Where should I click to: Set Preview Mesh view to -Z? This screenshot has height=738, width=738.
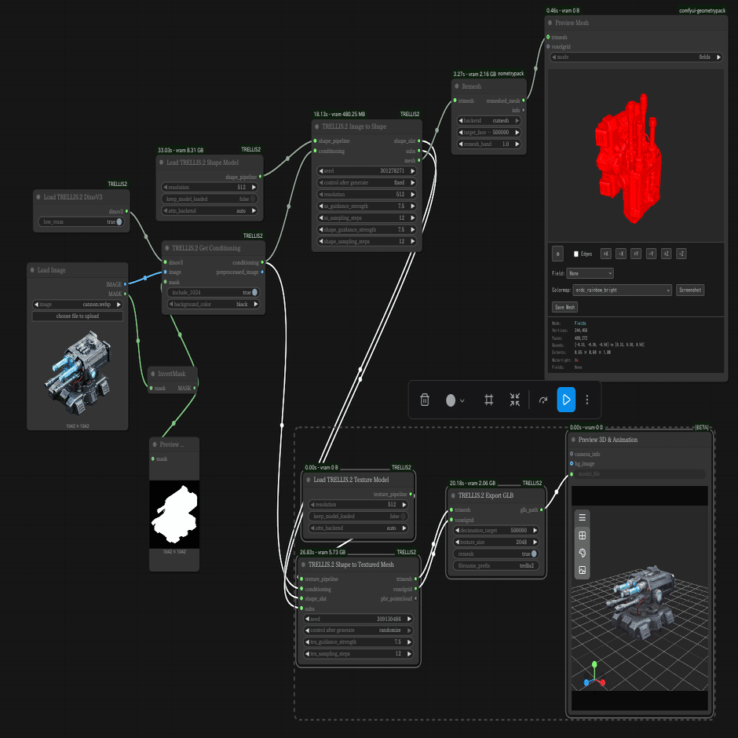tap(681, 254)
